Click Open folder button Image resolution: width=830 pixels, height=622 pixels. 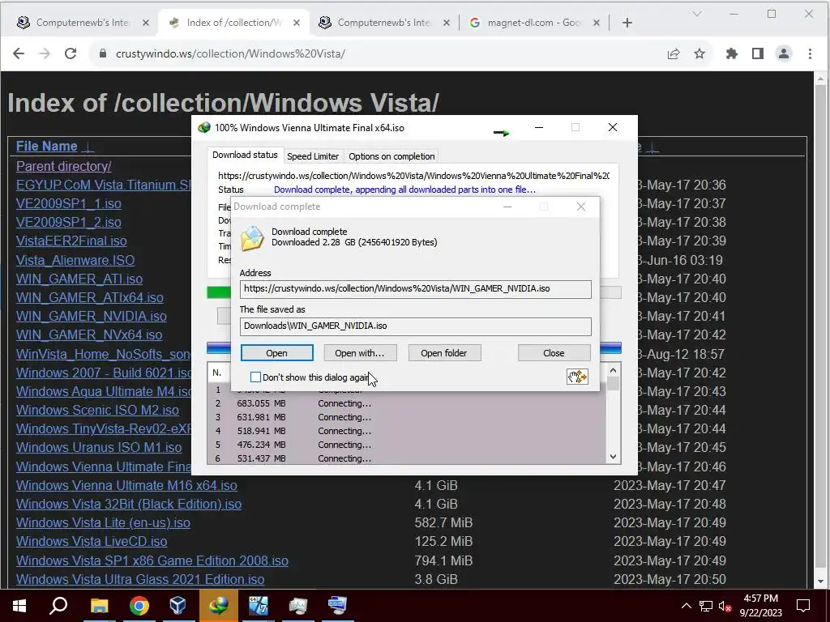point(444,353)
